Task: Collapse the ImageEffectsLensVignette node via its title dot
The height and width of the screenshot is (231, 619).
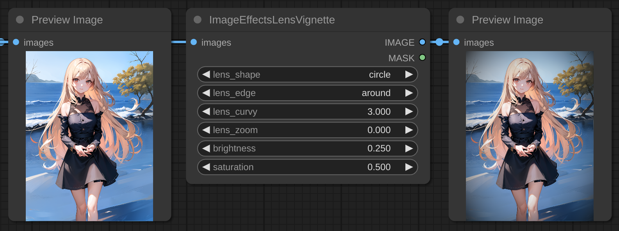Action: (198, 20)
